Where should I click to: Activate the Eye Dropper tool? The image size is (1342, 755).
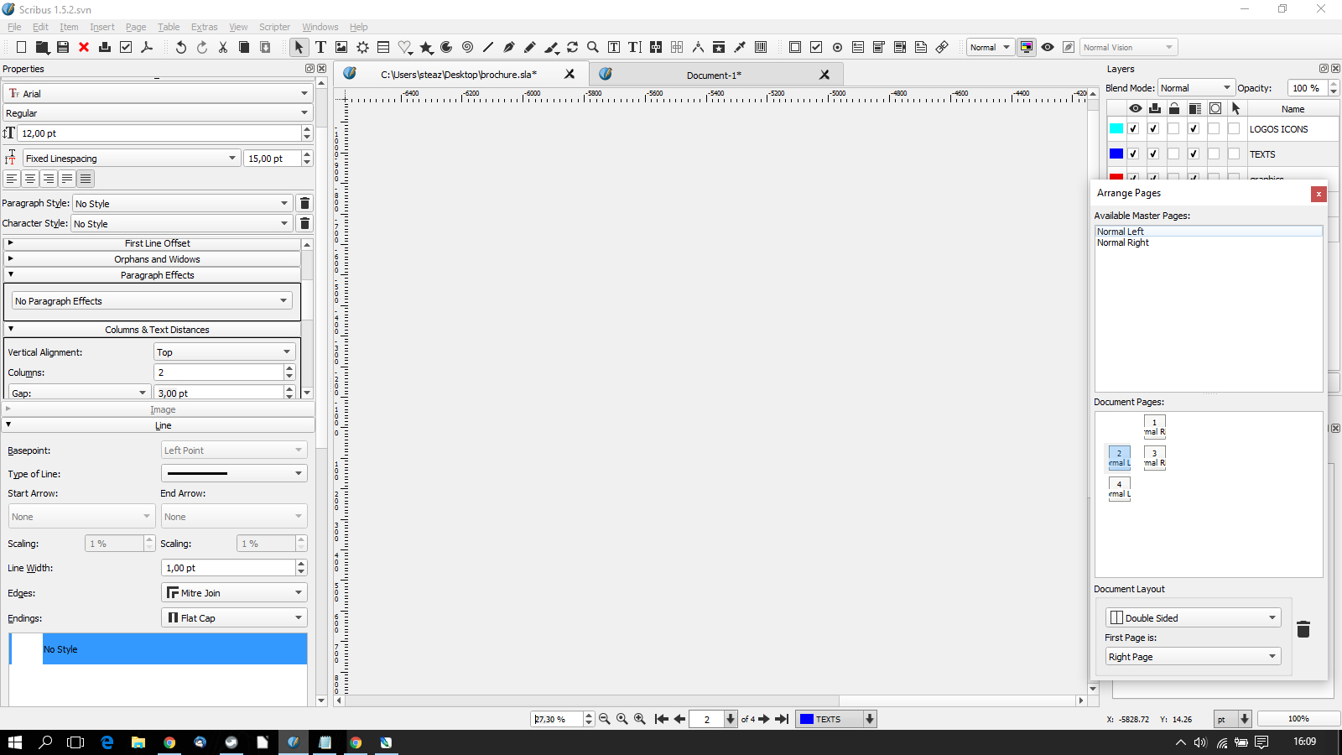point(740,48)
